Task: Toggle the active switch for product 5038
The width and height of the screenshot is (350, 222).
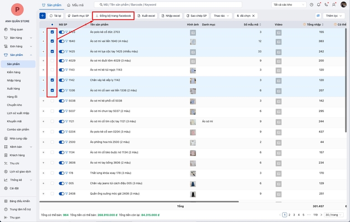Action: [x=62, y=101]
